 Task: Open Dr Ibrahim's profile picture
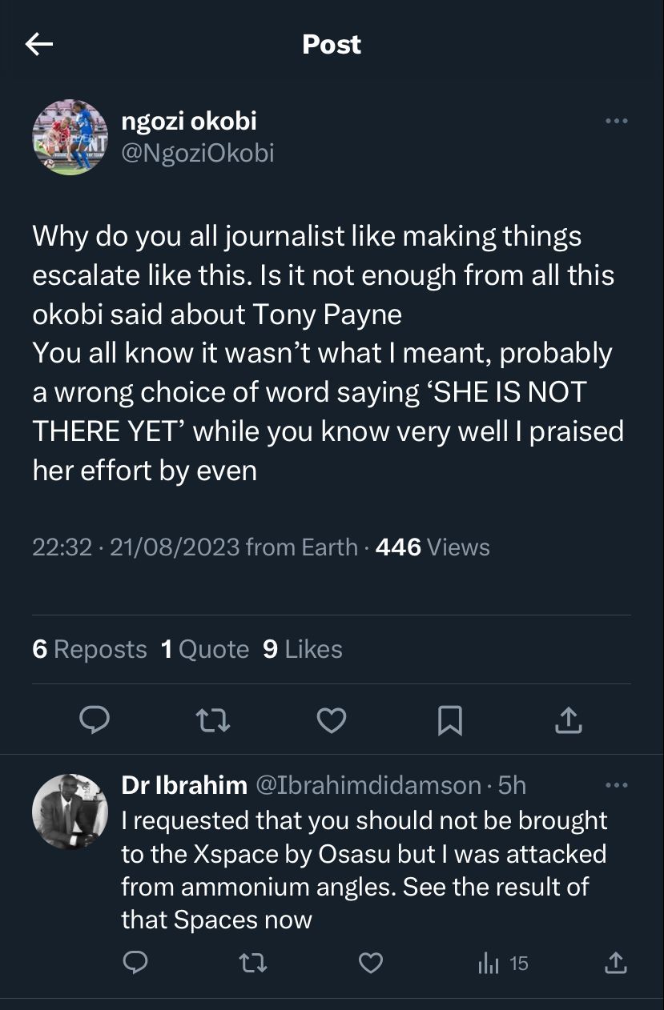coord(70,812)
